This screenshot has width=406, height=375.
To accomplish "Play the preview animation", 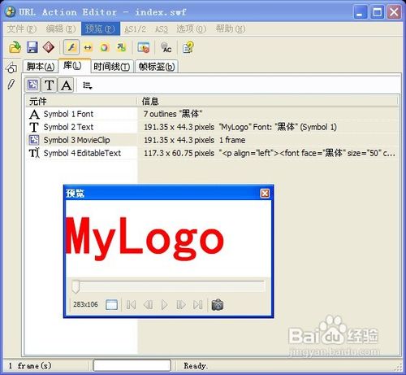I will [164, 305].
